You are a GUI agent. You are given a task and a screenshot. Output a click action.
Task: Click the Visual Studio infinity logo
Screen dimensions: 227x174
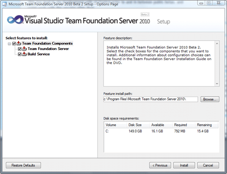coord(15,20)
